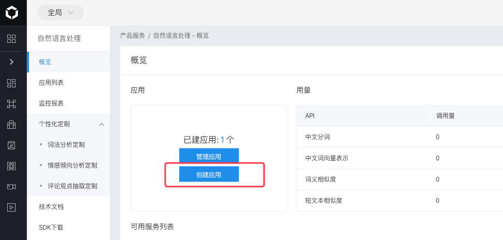Open the dashboard tiles icon in sidebar

pyautogui.click(x=11, y=83)
